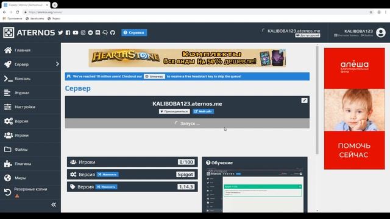This screenshot has height=219, width=390.
Task: Open the browser profile icon
Action: coord(379,12)
